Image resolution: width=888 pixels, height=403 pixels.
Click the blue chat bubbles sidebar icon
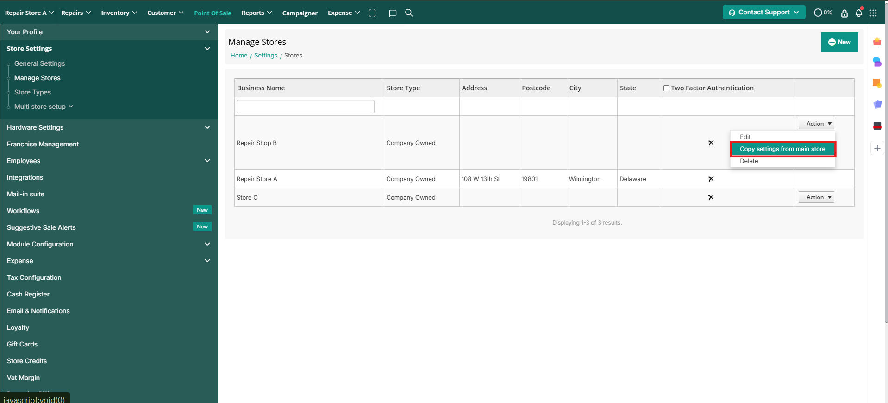[877, 62]
